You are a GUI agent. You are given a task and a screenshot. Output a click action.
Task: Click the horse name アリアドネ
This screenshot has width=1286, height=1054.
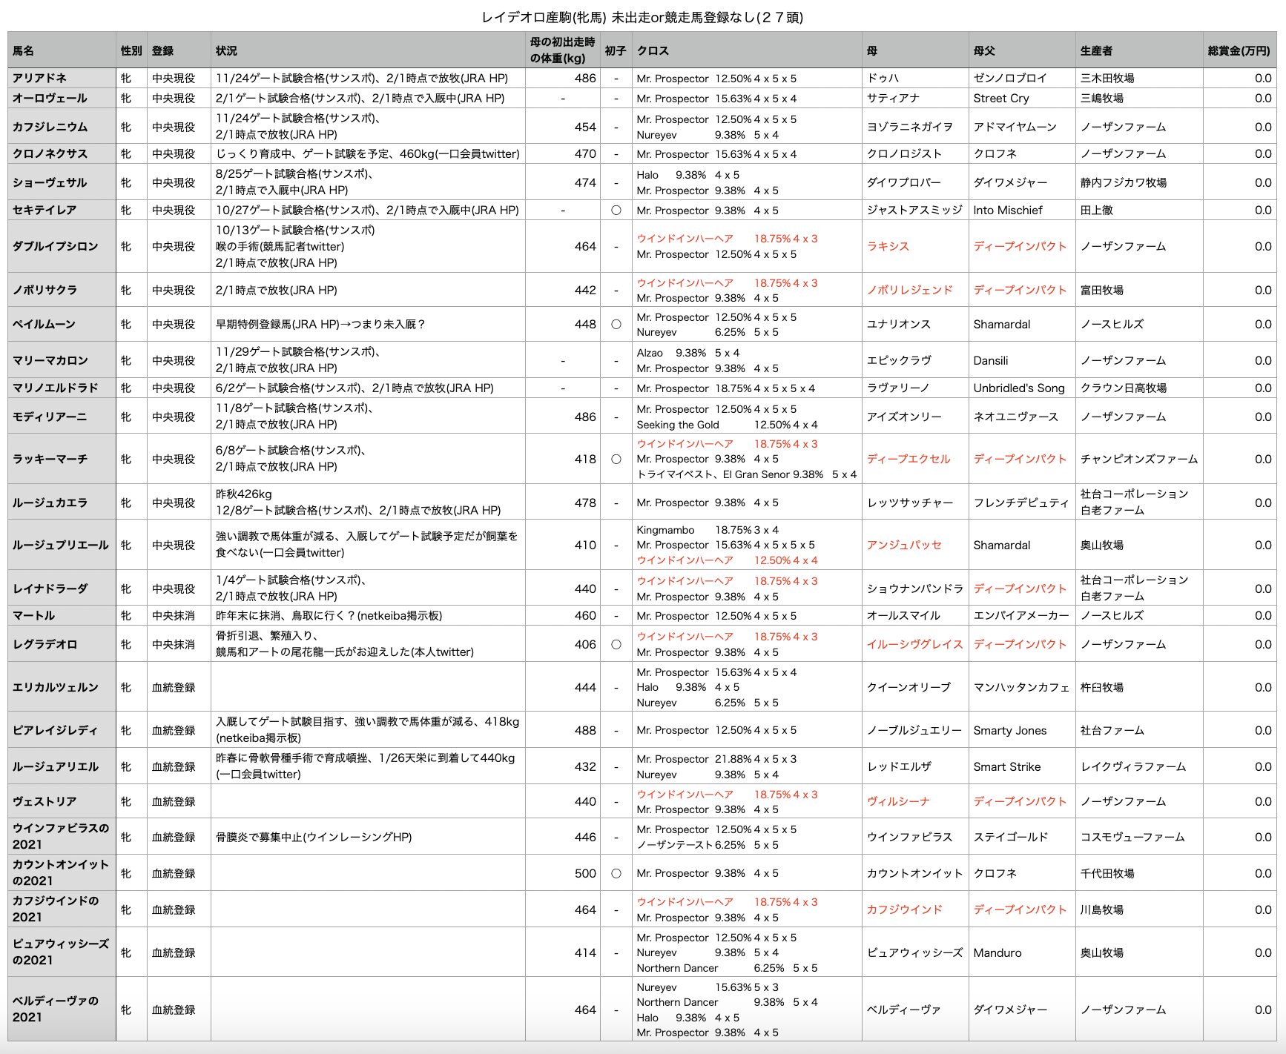pos(39,78)
